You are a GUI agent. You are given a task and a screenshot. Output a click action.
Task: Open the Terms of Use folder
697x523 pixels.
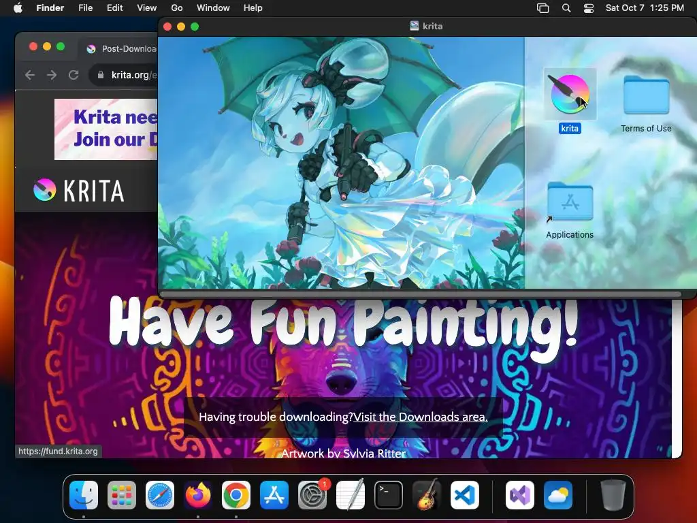pos(646,95)
